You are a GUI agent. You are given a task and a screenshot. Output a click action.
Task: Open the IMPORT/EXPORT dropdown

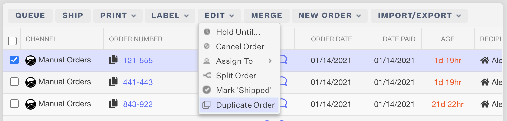pos(419,15)
